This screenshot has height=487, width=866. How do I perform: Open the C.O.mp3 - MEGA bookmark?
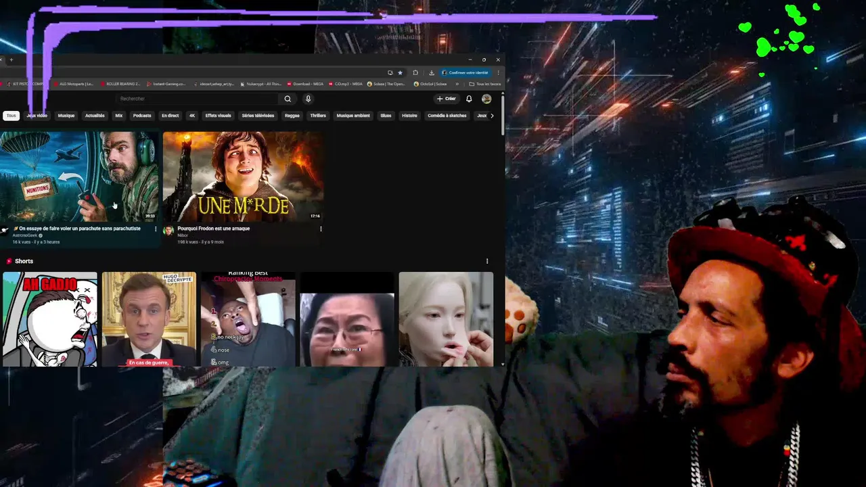346,84
